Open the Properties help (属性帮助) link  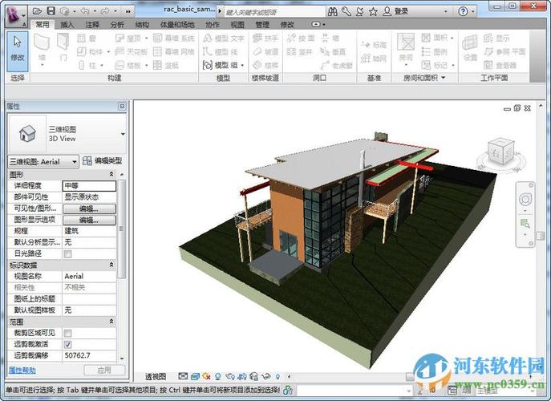point(22,370)
